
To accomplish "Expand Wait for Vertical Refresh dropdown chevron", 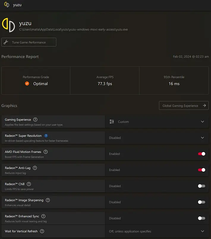I will tap(202, 231).
